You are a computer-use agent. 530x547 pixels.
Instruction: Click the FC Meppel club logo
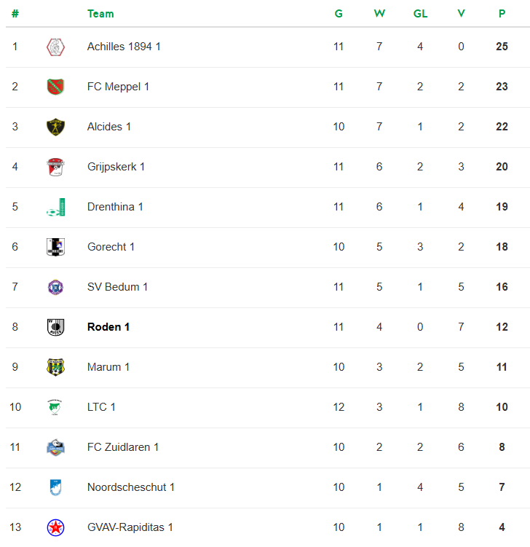click(55, 87)
